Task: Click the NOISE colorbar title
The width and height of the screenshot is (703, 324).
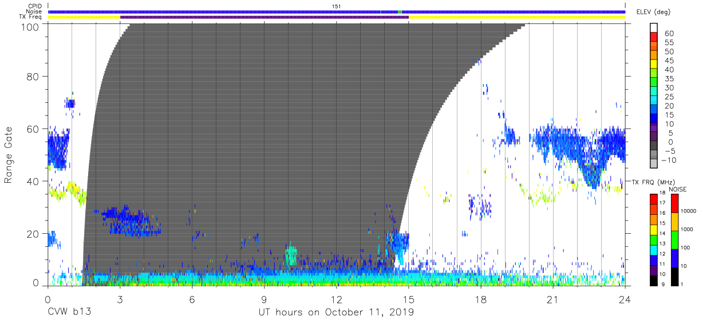Action: click(x=678, y=189)
